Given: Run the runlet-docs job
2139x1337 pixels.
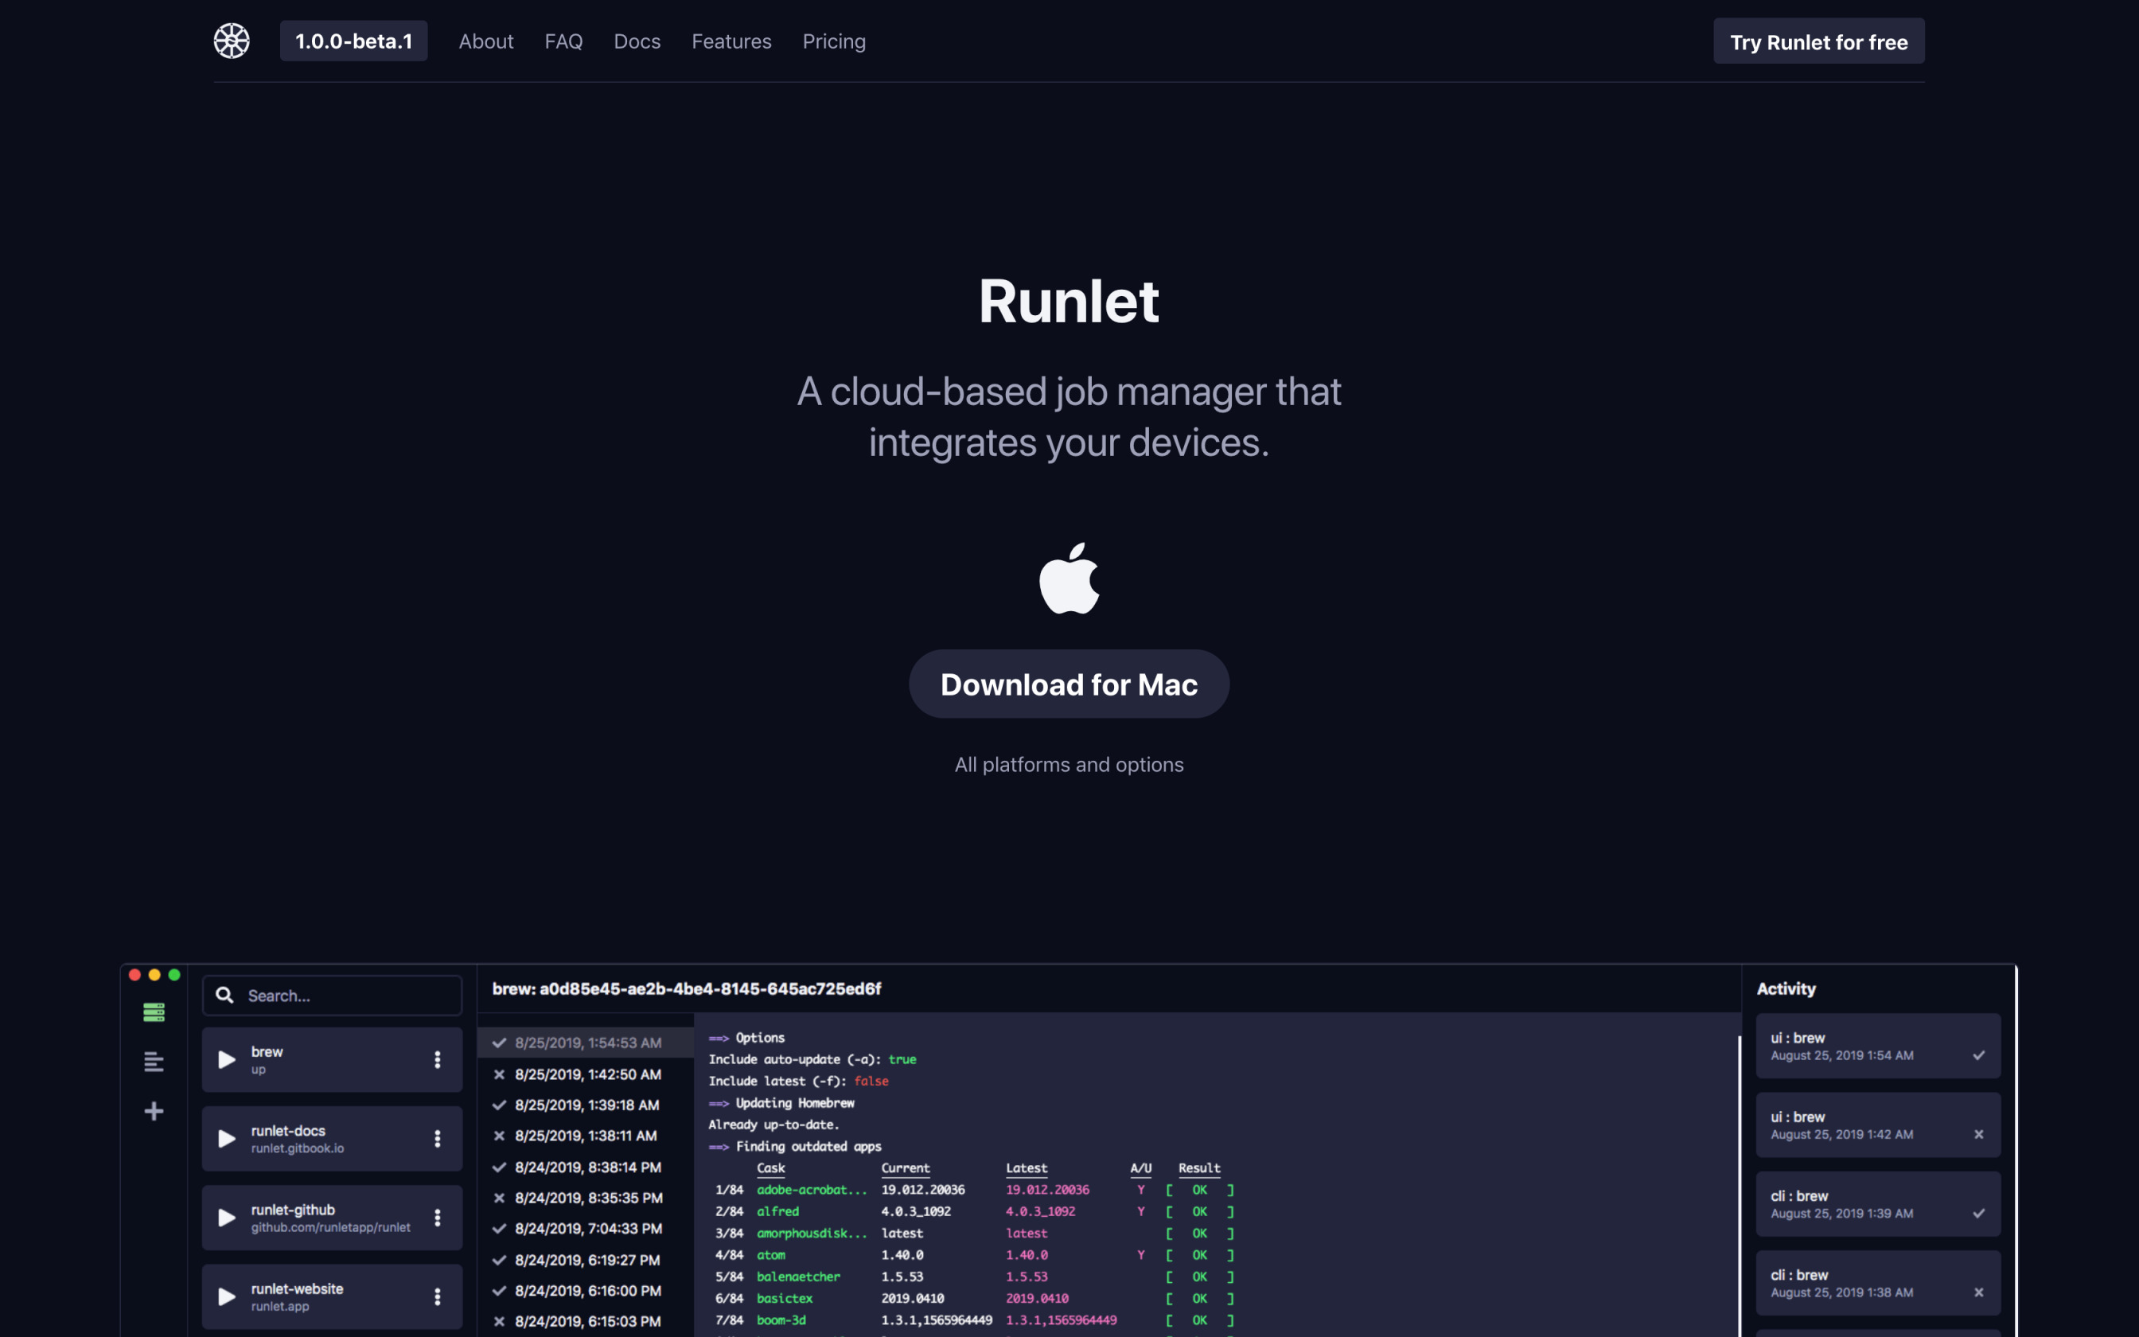Looking at the screenshot, I should tap(227, 1138).
